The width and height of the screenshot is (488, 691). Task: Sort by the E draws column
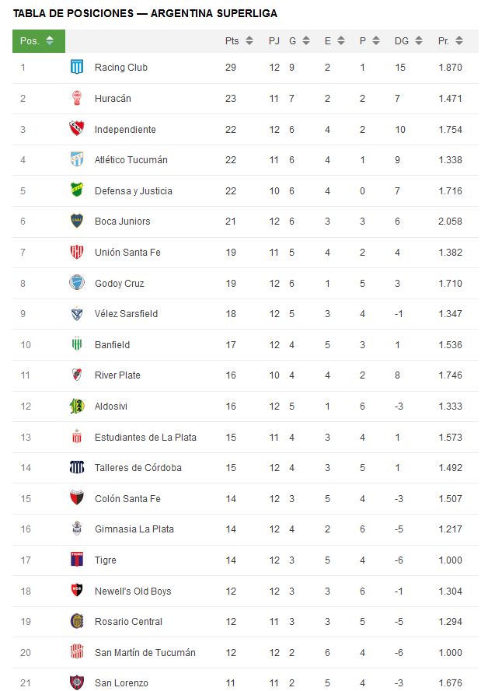[334, 41]
